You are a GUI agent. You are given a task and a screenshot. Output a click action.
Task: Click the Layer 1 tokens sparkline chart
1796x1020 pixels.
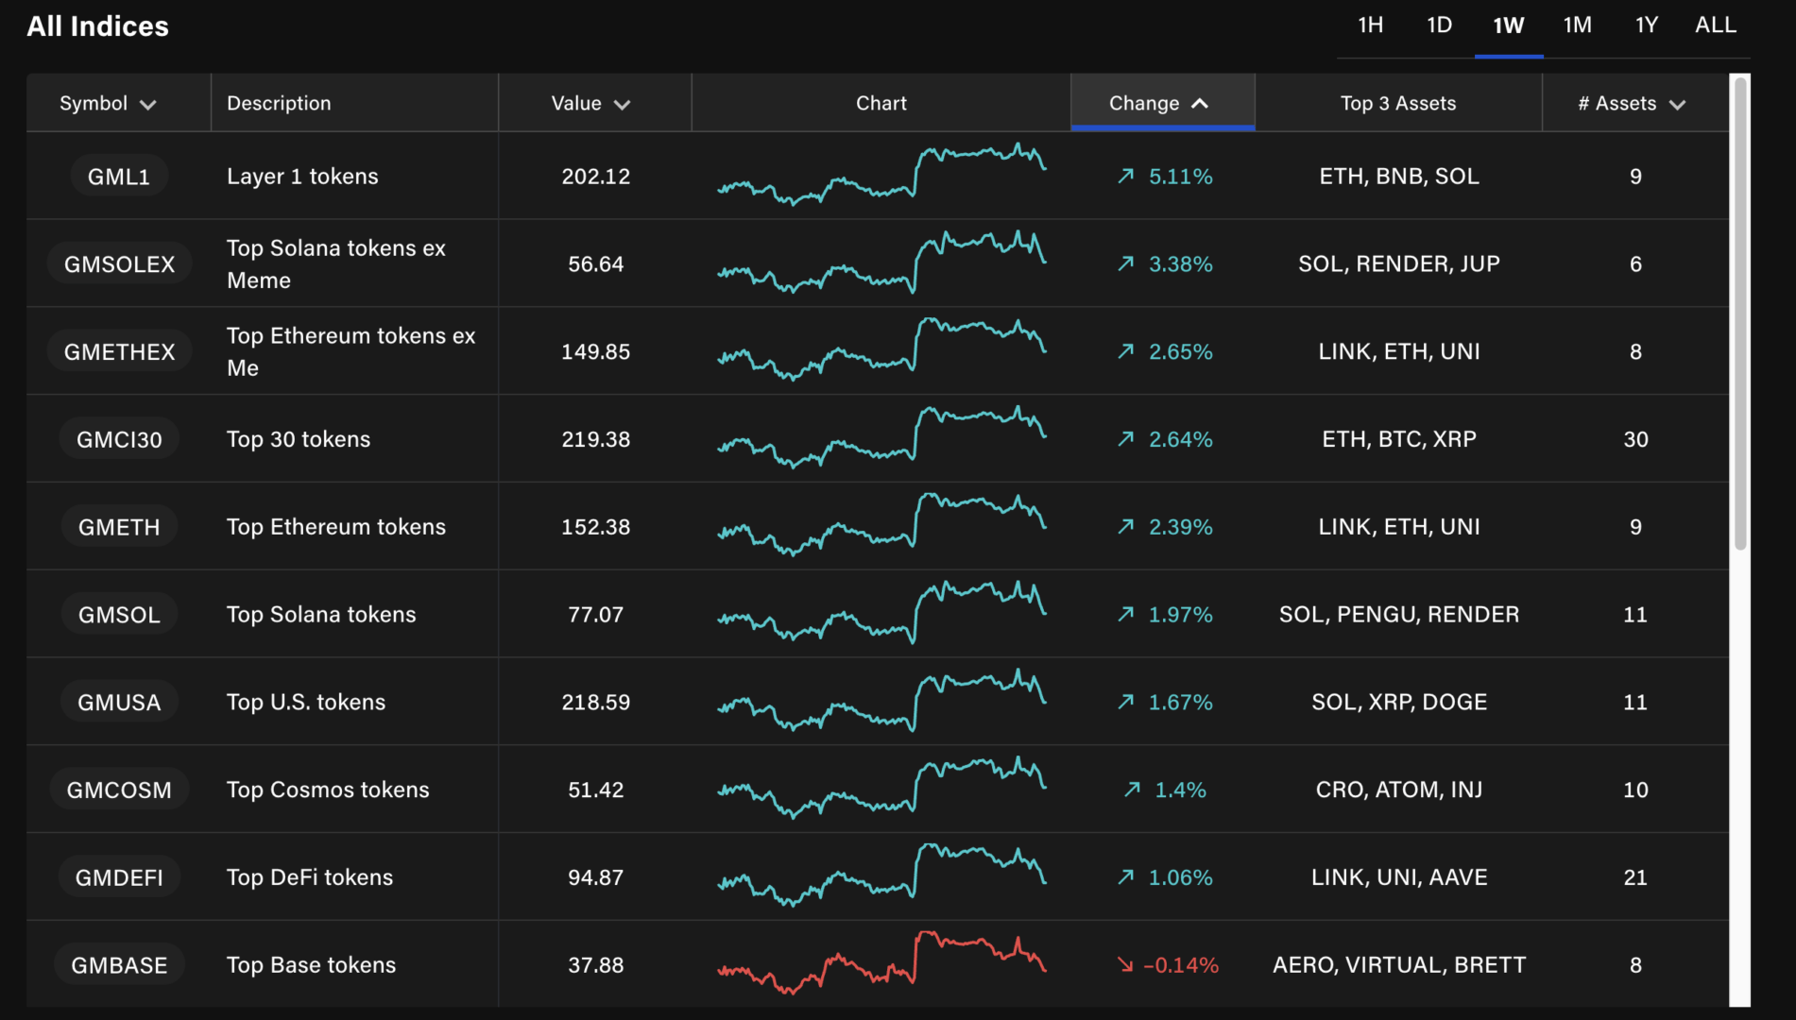point(881,175)
